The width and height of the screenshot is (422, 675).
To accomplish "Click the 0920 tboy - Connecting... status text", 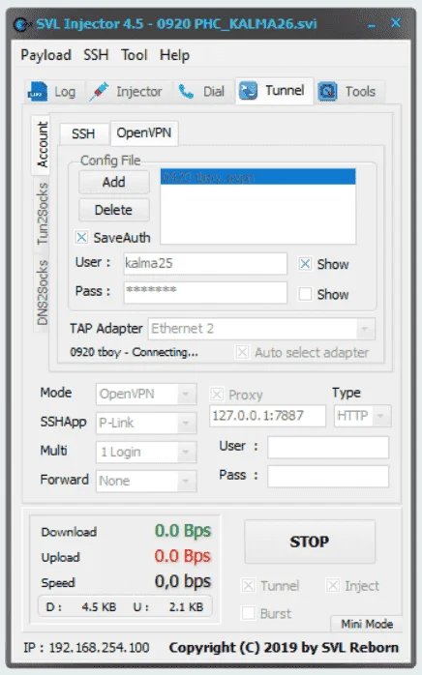I will click(135, 352).
